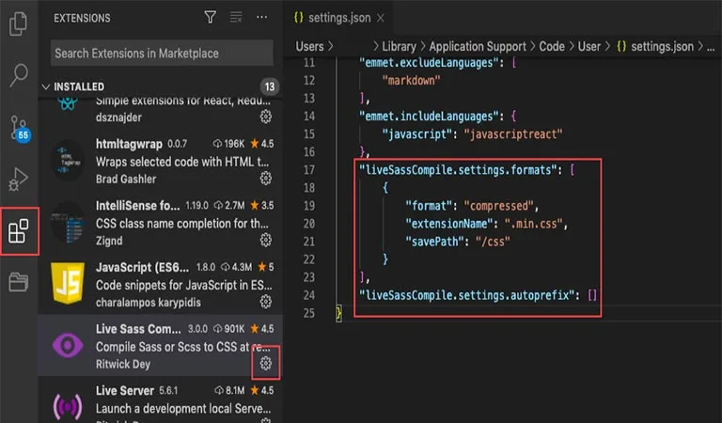Click Library breadcrumb segment
Image resolution: width=722 pixels, height=423 pixels.
(399, 46)
